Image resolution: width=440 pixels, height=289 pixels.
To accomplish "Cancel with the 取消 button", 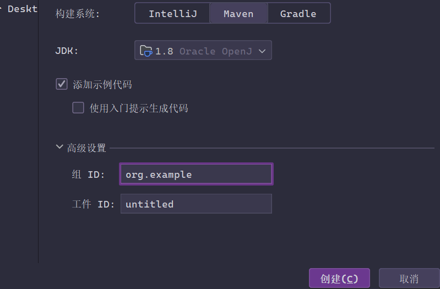I will [409, 279].
